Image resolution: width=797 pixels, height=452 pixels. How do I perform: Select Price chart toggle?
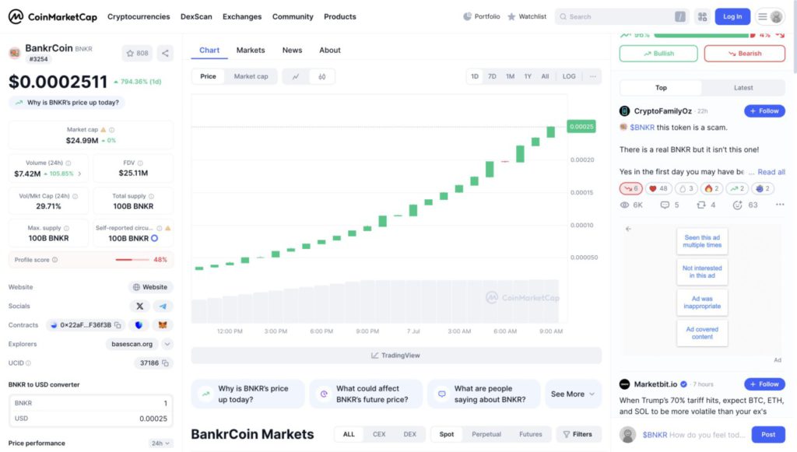coord(208,77)
